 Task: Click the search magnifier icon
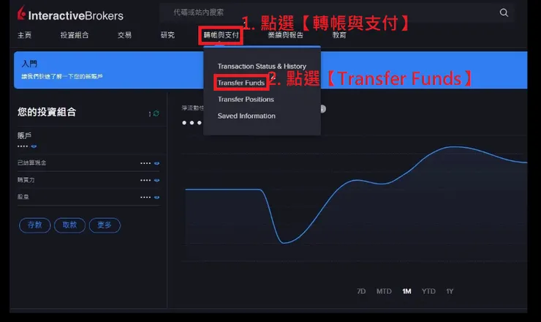pos(504,12)
